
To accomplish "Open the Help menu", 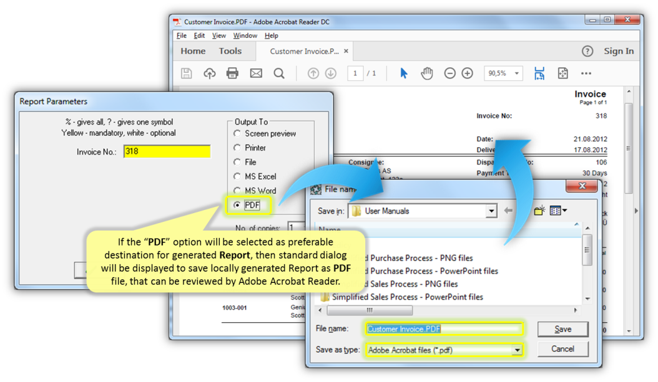I will click(x=271, y=36).
